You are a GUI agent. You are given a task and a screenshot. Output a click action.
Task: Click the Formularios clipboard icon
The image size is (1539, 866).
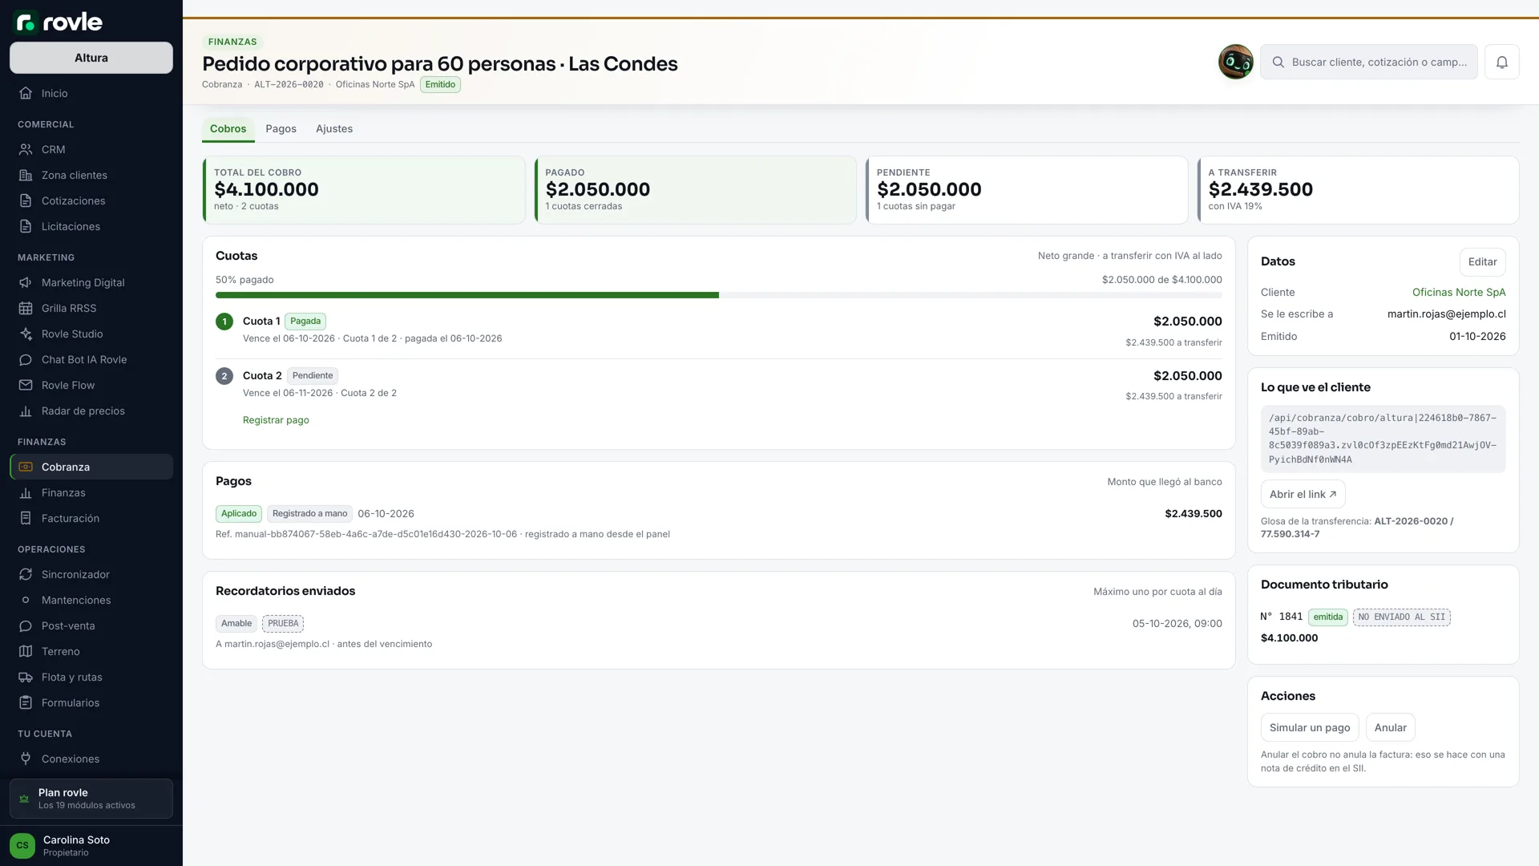pyautogui.click(x=26, y=702)
